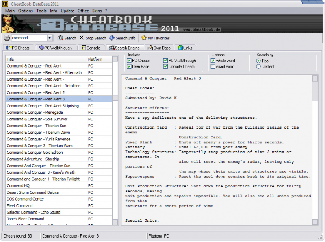Open the search term dropdown arrow

(50, 38)
